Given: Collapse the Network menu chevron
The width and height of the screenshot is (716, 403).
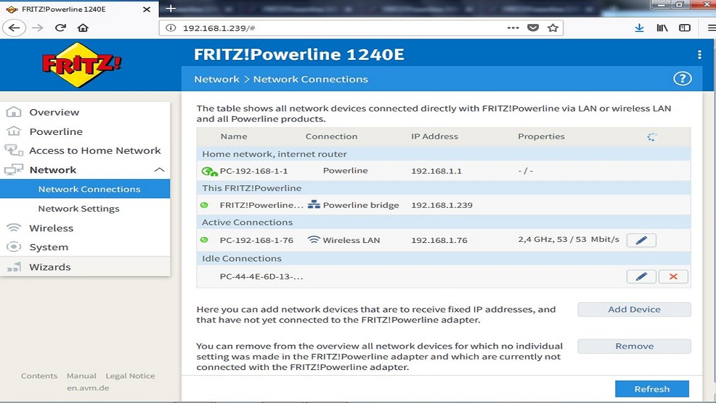Looking at the screenshot, I should [159, 170].
